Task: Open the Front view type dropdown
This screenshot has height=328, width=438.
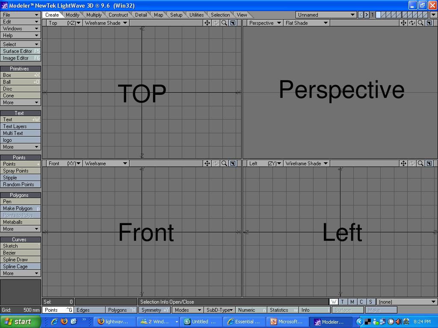Action: 64,164
